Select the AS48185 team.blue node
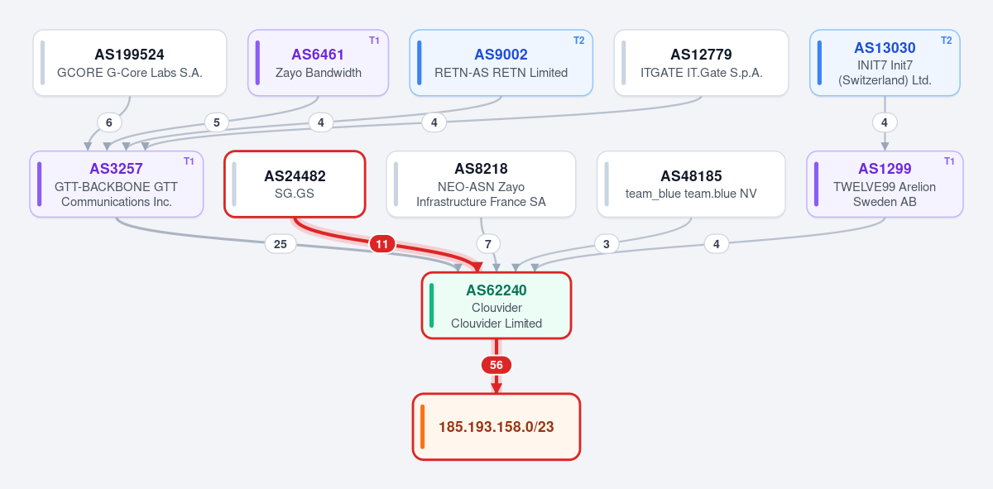Viewport: 993px width, 489px height. tap(691, 184)
